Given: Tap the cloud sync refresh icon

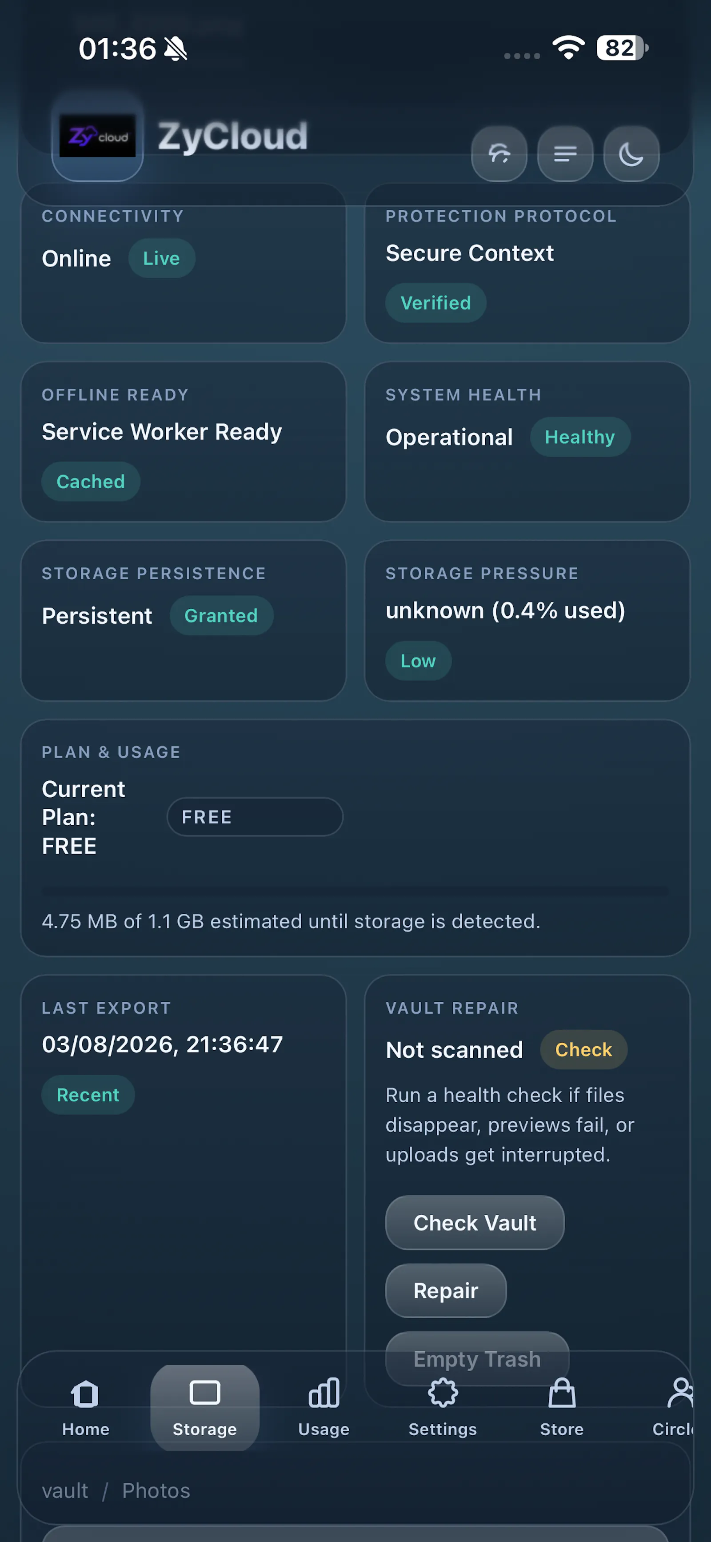Looking at the screenshot, I should pyautogui.click(x=499, y=154).
